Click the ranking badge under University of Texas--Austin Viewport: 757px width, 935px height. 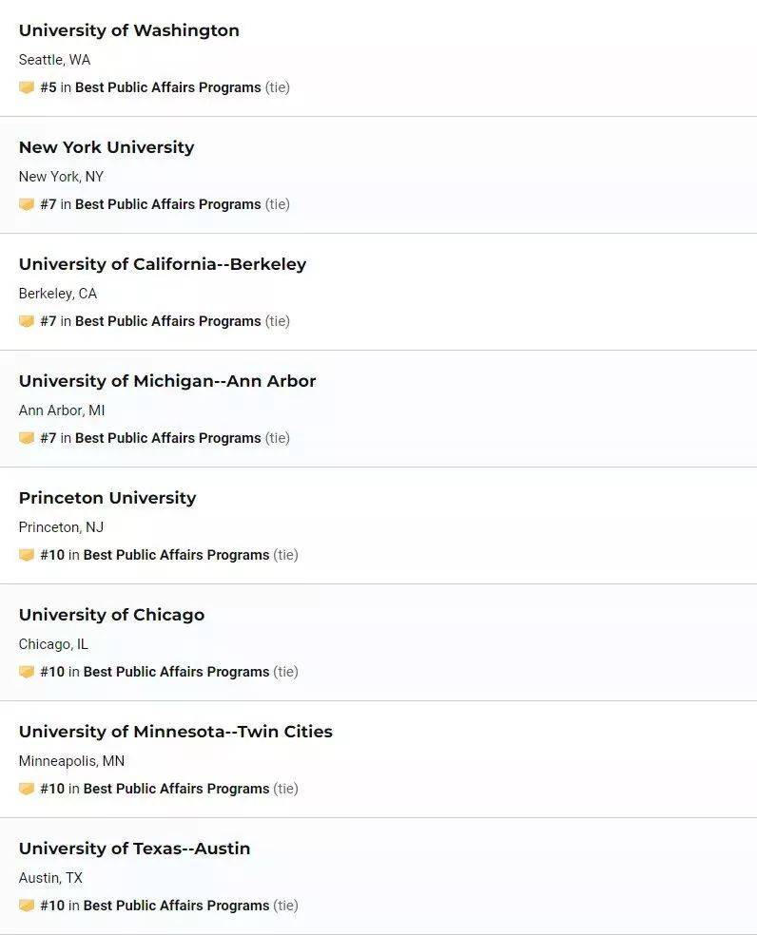[27, 906]
